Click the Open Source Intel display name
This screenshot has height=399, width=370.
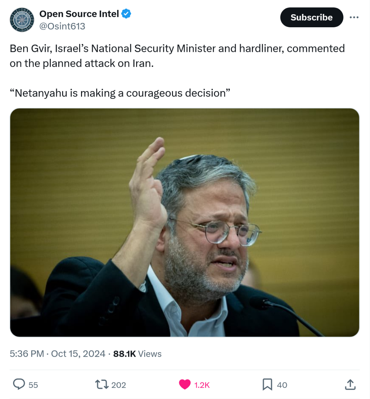[79, 14]
